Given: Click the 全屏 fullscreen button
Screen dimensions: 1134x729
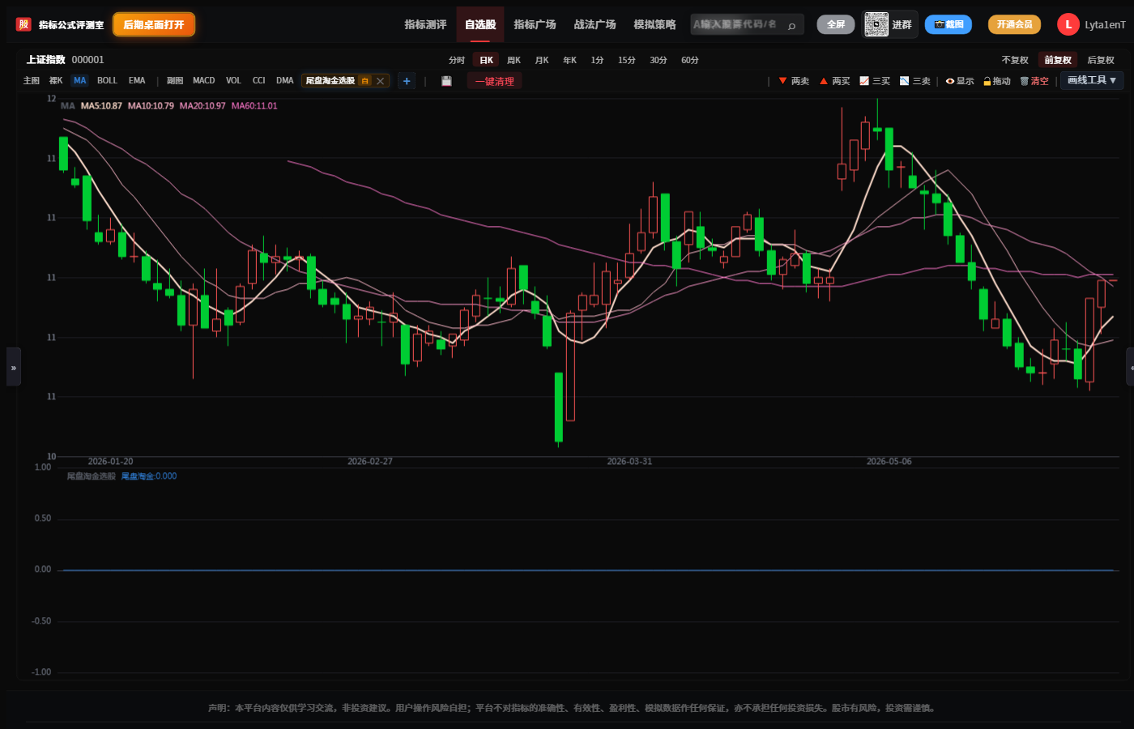Looking at the screenshot, I should click(836, 24).
